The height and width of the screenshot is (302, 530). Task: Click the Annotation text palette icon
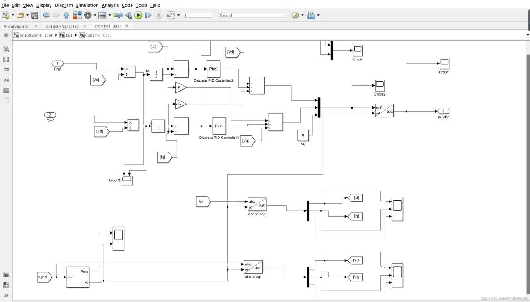point(6,80)
